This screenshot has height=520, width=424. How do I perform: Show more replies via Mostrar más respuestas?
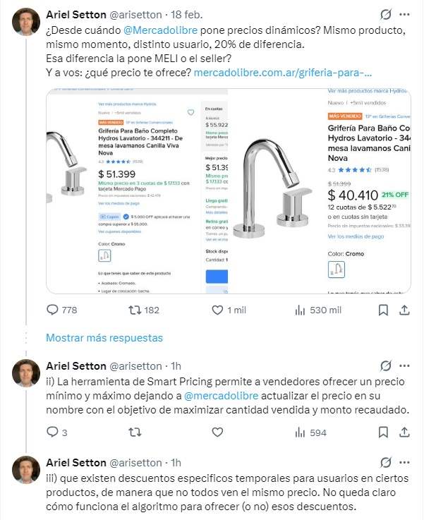(104, 338)
